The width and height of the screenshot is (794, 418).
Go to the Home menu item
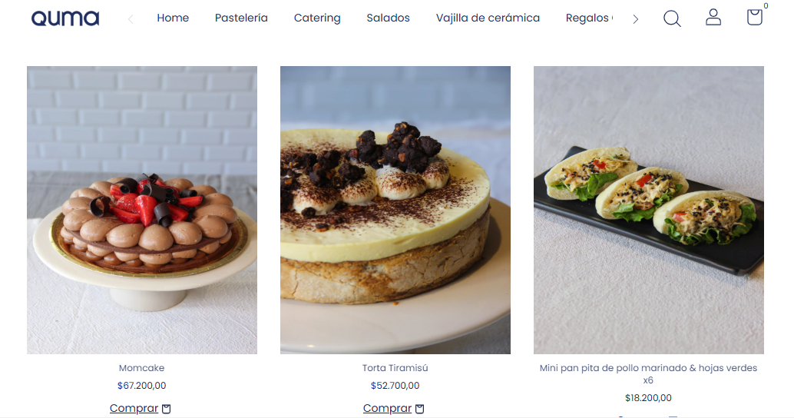pyautogui.click(x=173, y=18)
